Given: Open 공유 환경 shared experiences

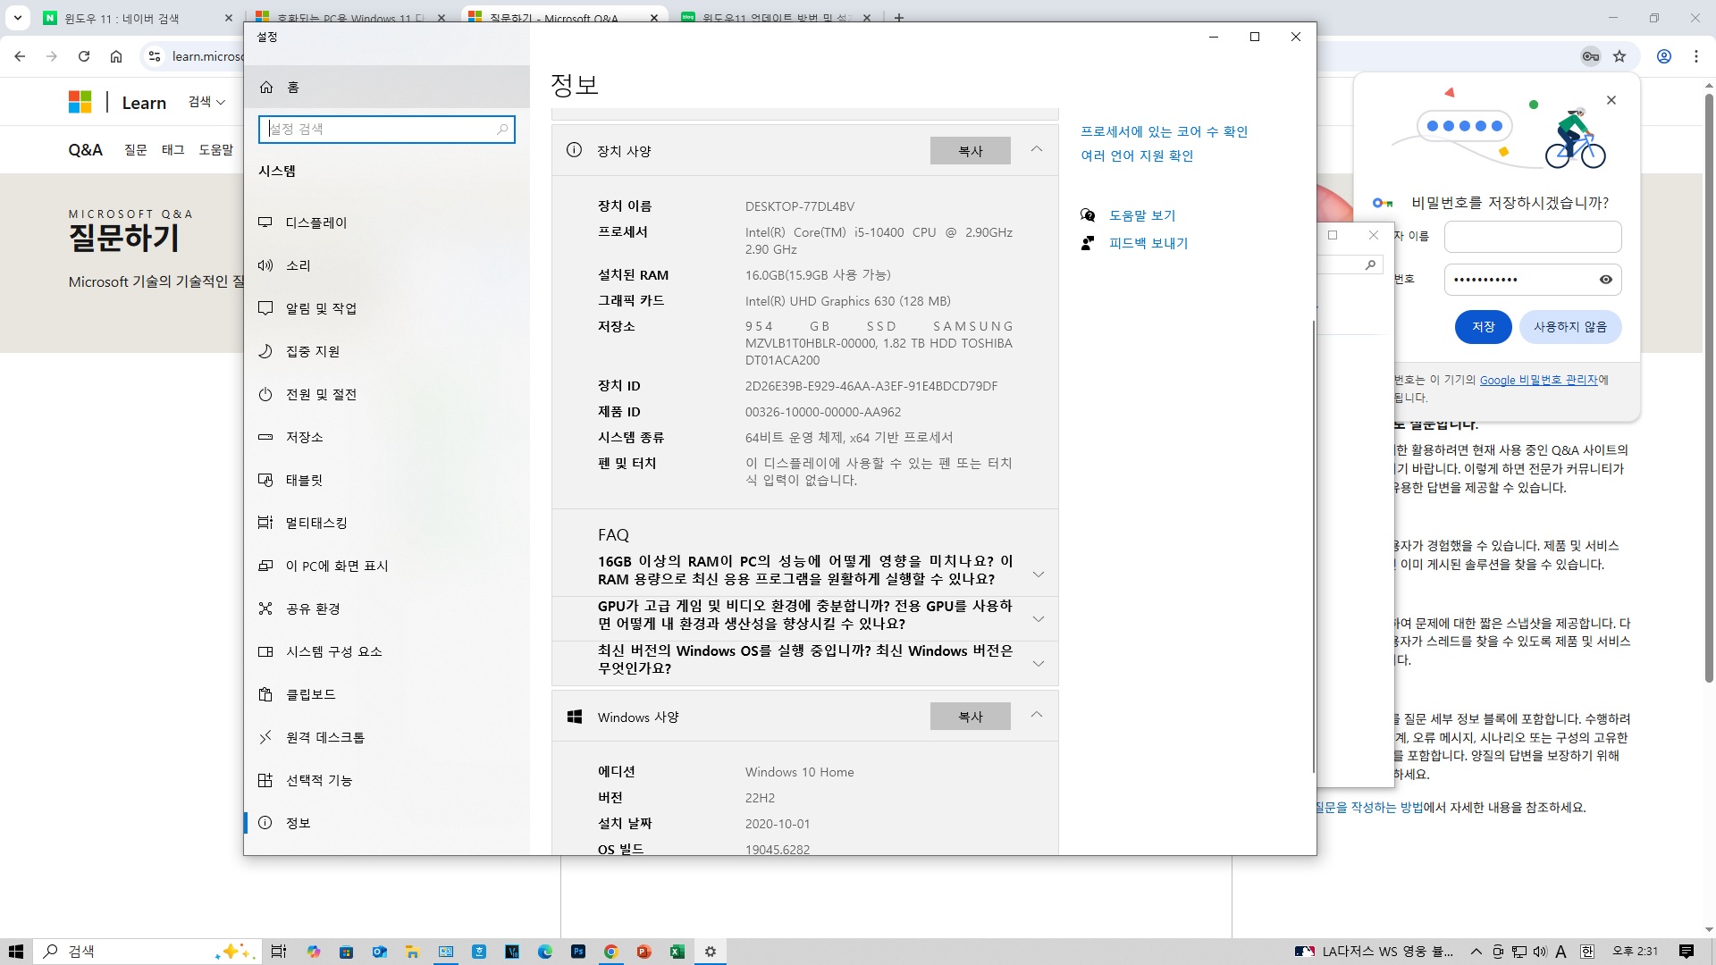Looking at the screenshot, I should [x=386, y=608].
